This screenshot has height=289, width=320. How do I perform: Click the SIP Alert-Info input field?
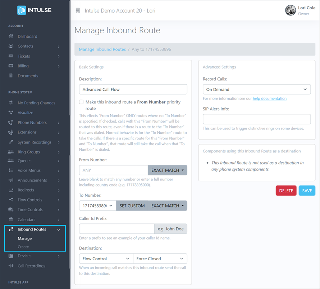(x=256, y=119)
